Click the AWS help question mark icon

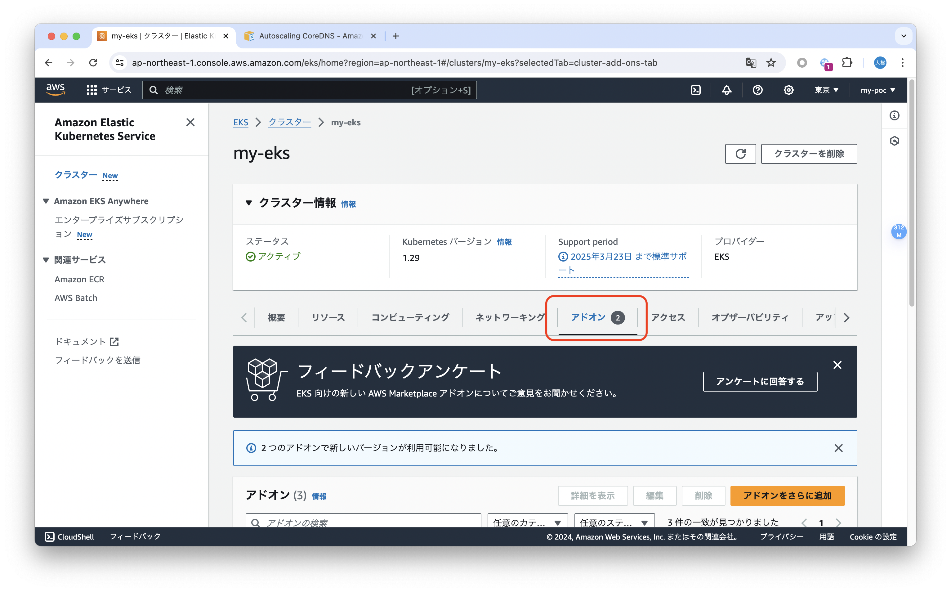757,90
